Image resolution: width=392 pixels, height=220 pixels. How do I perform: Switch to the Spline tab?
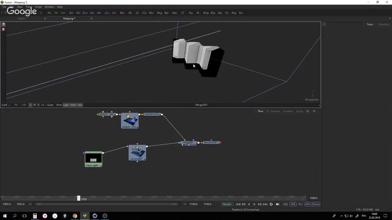(x=299, y=111)
